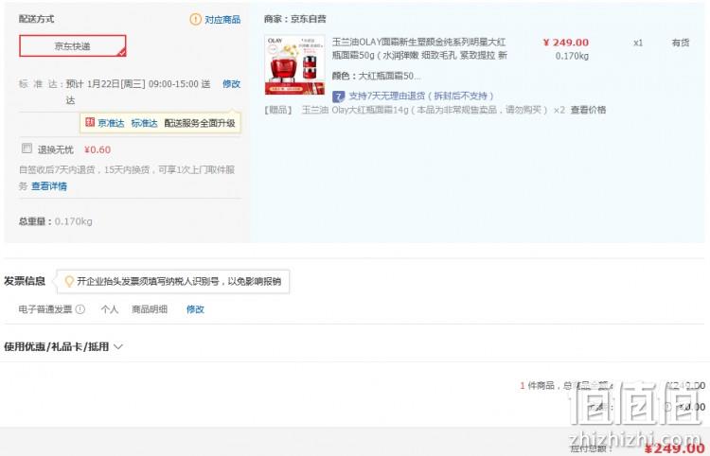Open the OLAY cream product thumbnail
Screen dimensions: 710x456
[x=294, y=64]
